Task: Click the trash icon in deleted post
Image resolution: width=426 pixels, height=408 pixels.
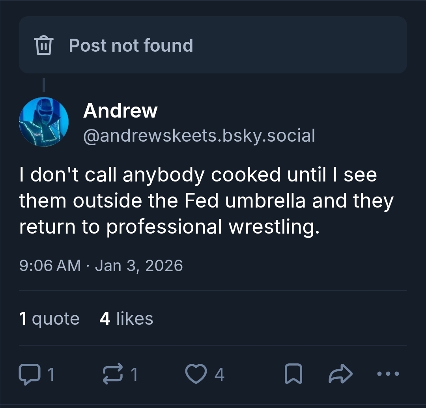Action: click(x=44, y=45)
